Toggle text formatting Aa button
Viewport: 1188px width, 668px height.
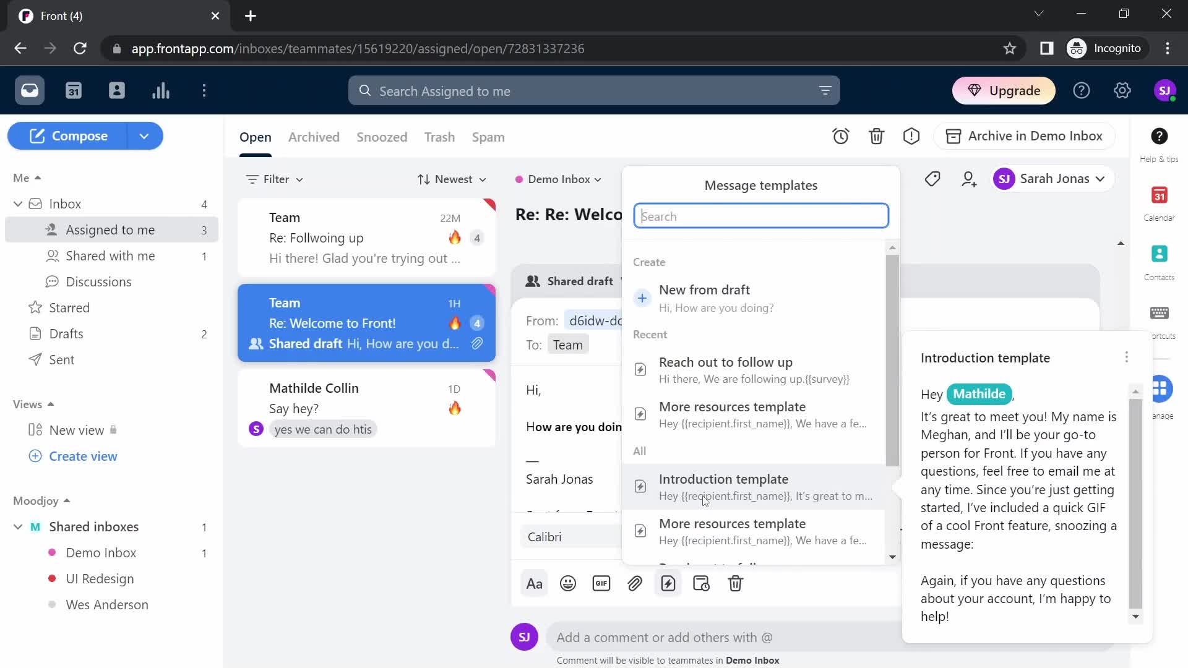click(535, 583)
